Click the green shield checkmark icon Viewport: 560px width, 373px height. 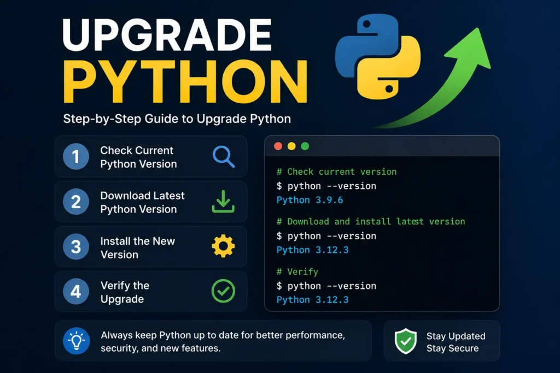[406, 341]
